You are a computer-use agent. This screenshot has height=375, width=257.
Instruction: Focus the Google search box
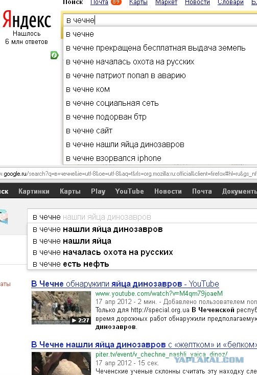click(142, 217)
